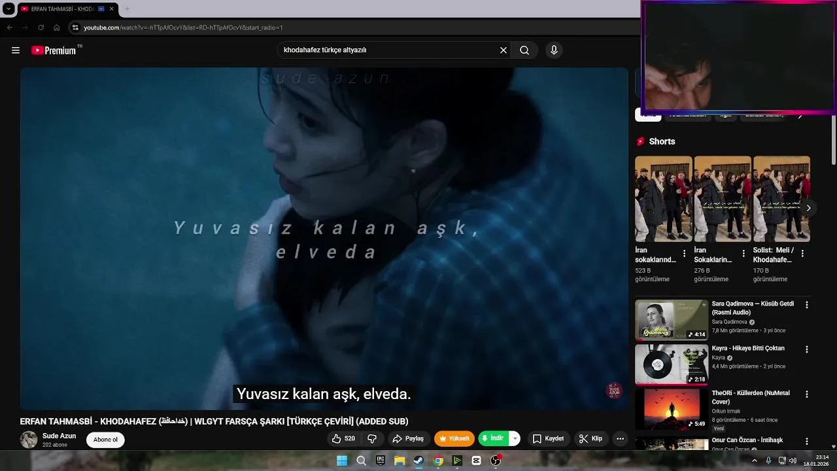Switch to Chrome in taskbar
The image size is (837, 471).
point(438,461)
